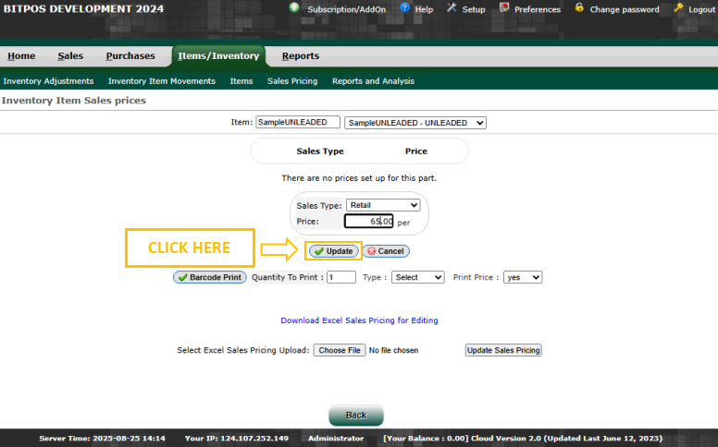Expand the Print Price yes dropdown
This screenshot has height=447, width=718.
pos(523,277)
